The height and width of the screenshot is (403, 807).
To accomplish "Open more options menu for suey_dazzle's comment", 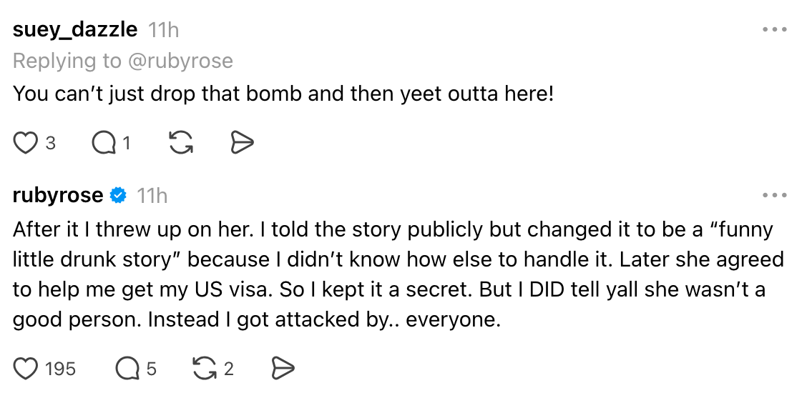I will (774, 30).
